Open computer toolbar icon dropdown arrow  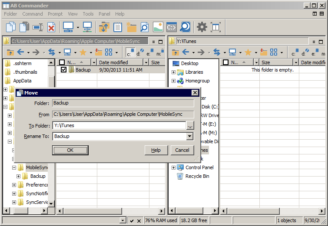[78, 27]
